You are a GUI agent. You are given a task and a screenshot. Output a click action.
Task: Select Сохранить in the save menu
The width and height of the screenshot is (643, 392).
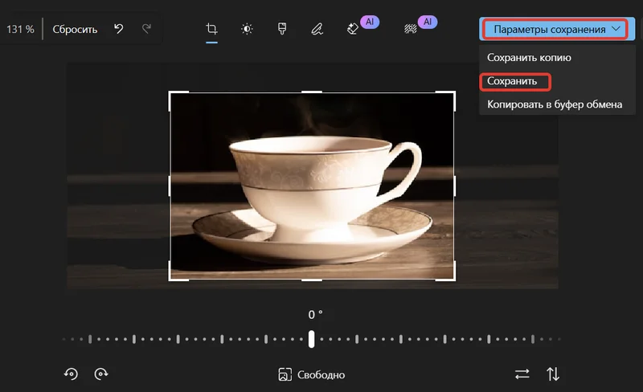coord(513,81)
